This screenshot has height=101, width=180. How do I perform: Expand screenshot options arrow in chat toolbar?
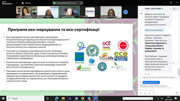(x=157, y=93)
